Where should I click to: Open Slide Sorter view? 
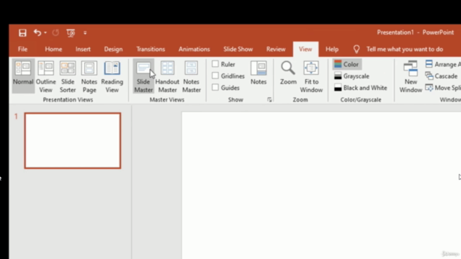pyautogui.click(x=68, y=76)
